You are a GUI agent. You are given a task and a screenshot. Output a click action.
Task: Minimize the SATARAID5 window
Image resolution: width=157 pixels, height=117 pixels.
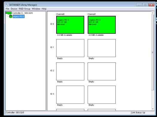pyautogui.click(x=139, y=5)
